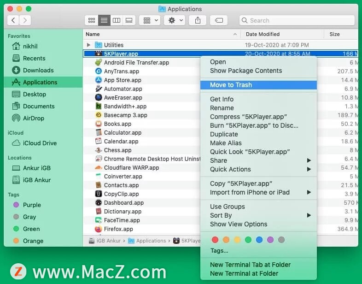Expand the Sort By submenu
The height and width of the screenshot is (284, 362).
coord(258,215)
